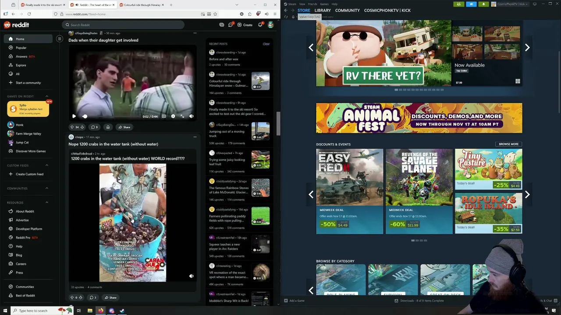Open Farm Merge Valley game
Viewport: 561px width, 315px height.
[29, 133]
